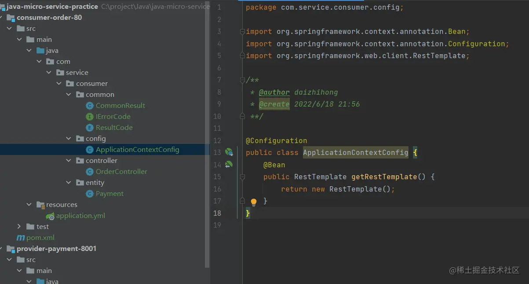Viewport: 529px width, 284px height.
Task: Click the RestTemplate import on line 5
Action: tap(358, 56)
